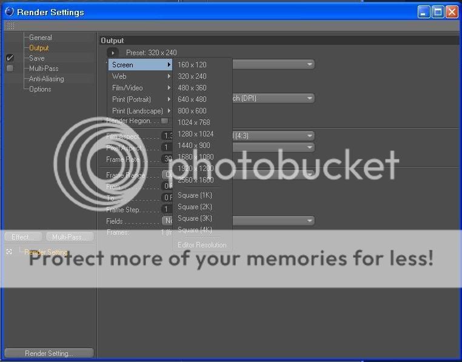The width and height of the screenshot is (462, 362).
Task: Open the Fields dropdown
Action: point(273,221)
